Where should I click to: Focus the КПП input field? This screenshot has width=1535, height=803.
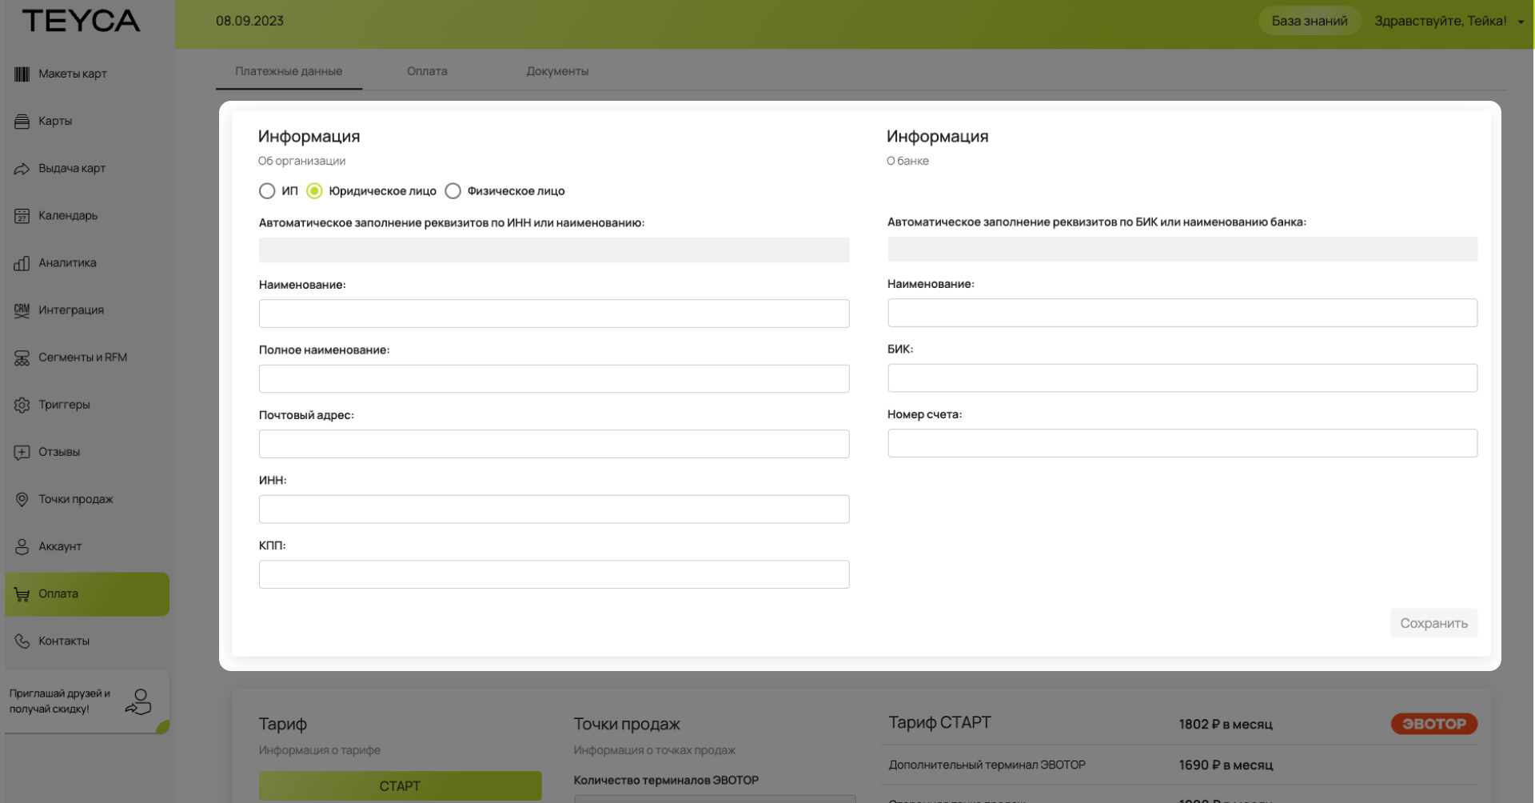click(554, 574)
